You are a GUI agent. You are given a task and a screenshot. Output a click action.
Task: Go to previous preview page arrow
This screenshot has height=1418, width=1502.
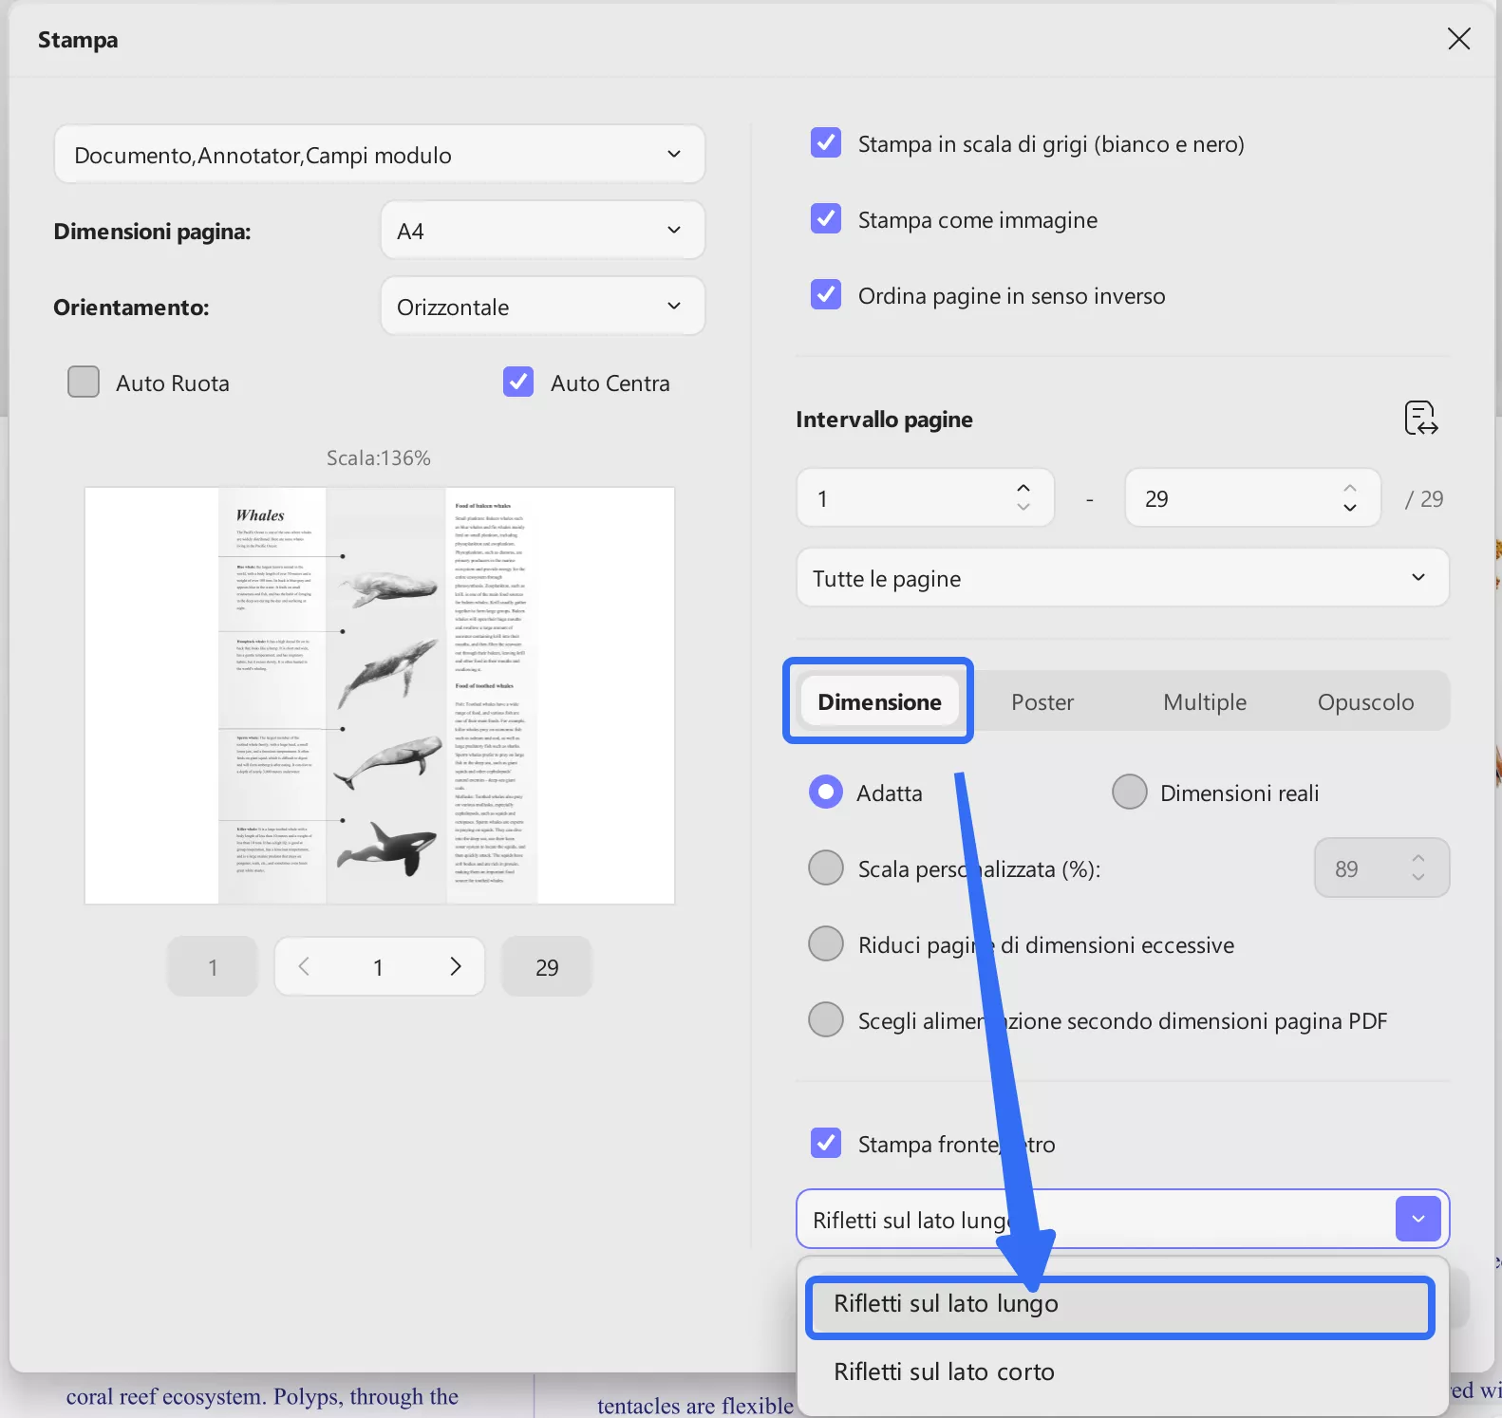click(304, 966)
